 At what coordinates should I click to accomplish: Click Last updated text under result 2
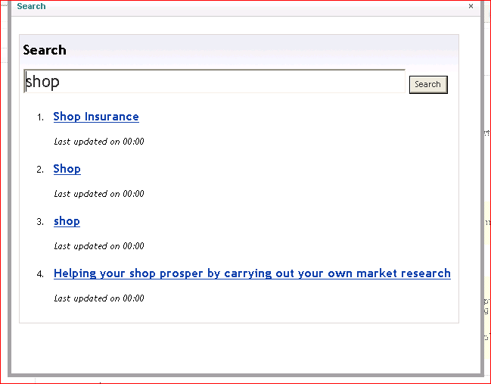99,194
